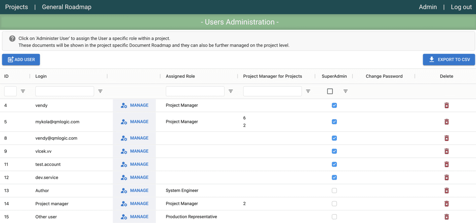Enable SuperAdmin for Project manager user
The image size is (476, 223).
pyautogui.click(x=334, y=203)
